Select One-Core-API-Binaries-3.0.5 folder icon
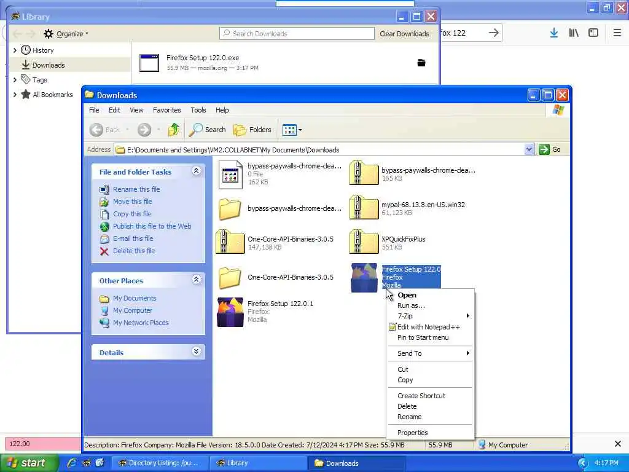The width and height of the screenshot is (629, 472). pyautogui.click(x=230, y=278)
